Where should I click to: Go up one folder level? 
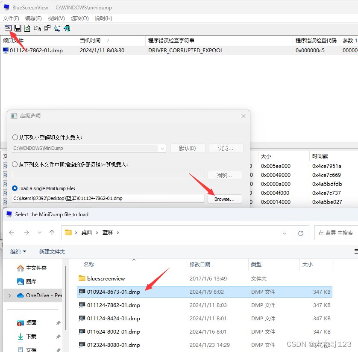point(52,233)
